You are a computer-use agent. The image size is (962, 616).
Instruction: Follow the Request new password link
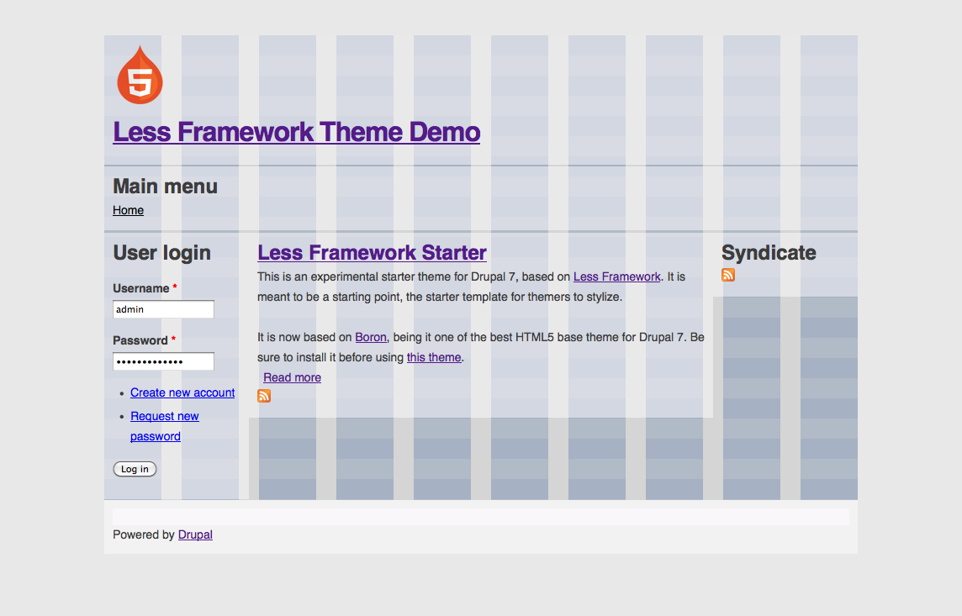click(164, 416)
